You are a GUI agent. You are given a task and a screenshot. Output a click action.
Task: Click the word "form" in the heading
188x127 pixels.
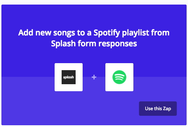[87, 44]
